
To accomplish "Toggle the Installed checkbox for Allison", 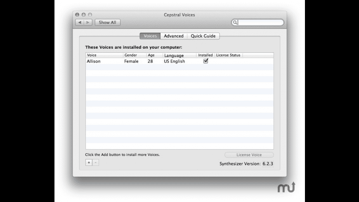I will [x=205, y=61].
